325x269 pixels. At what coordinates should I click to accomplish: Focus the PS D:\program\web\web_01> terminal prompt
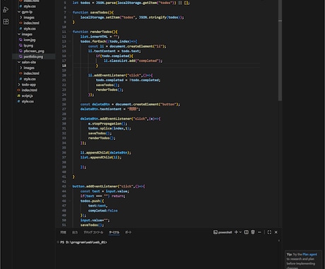pyautogui.click(x=83, y=242)
